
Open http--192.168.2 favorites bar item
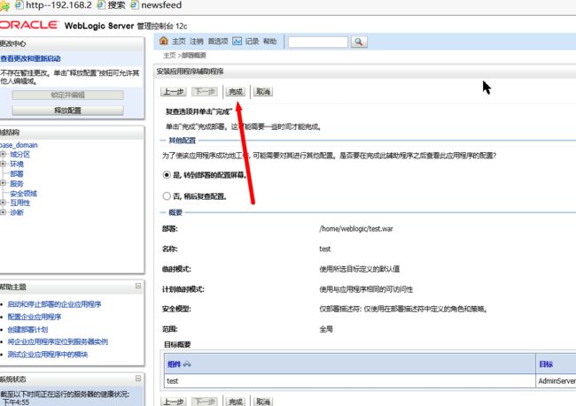coord(53,5)
